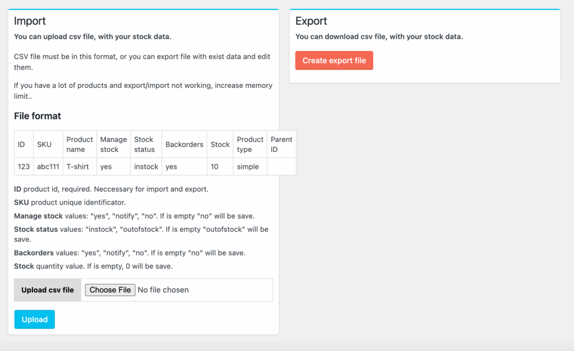This screenshot has width=574, height=351.
Task: Select the Backorders column header
Action: [184, 145]
